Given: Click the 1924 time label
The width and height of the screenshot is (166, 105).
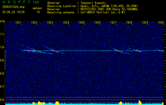Looking at the screenshot, I should (66, 22).
